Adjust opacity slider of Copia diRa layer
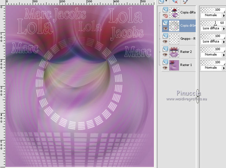 (x=213, y=10)
